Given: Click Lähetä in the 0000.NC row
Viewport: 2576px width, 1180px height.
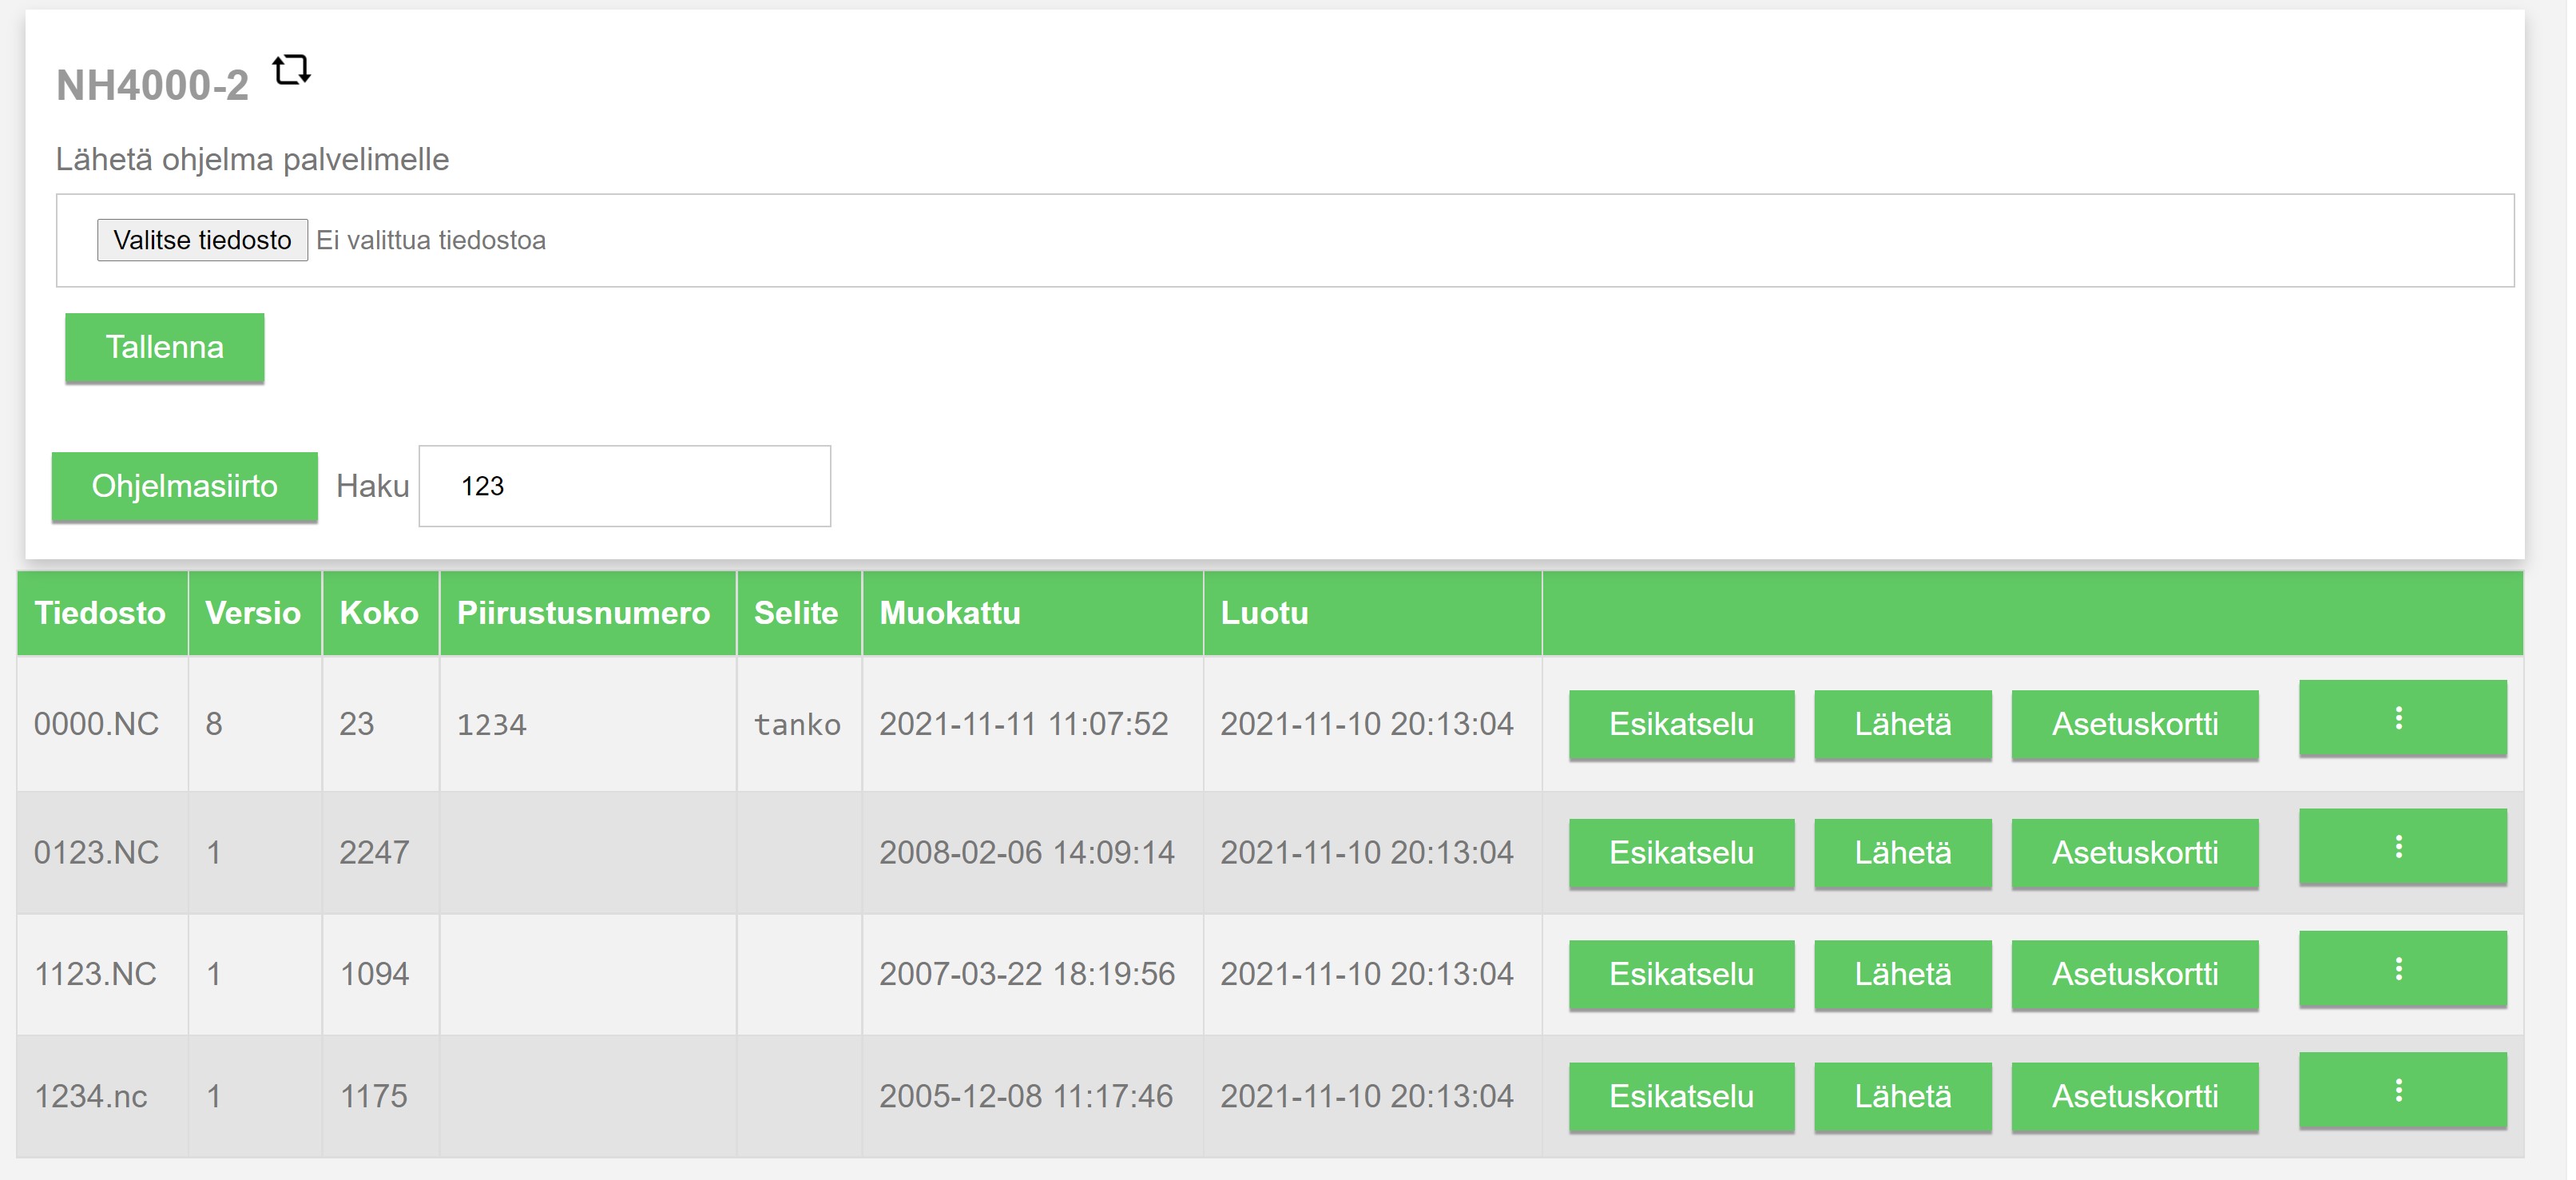Looking at the screenshot, I should click(1902, 724).
